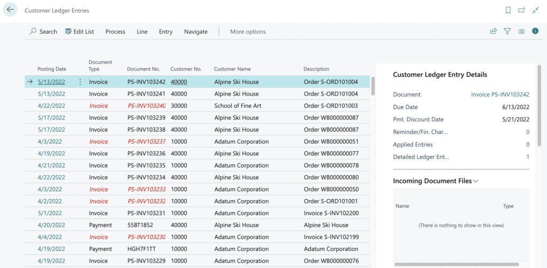Click Incoming Document Files horizontal scrollbar

(x=456, y=264)
